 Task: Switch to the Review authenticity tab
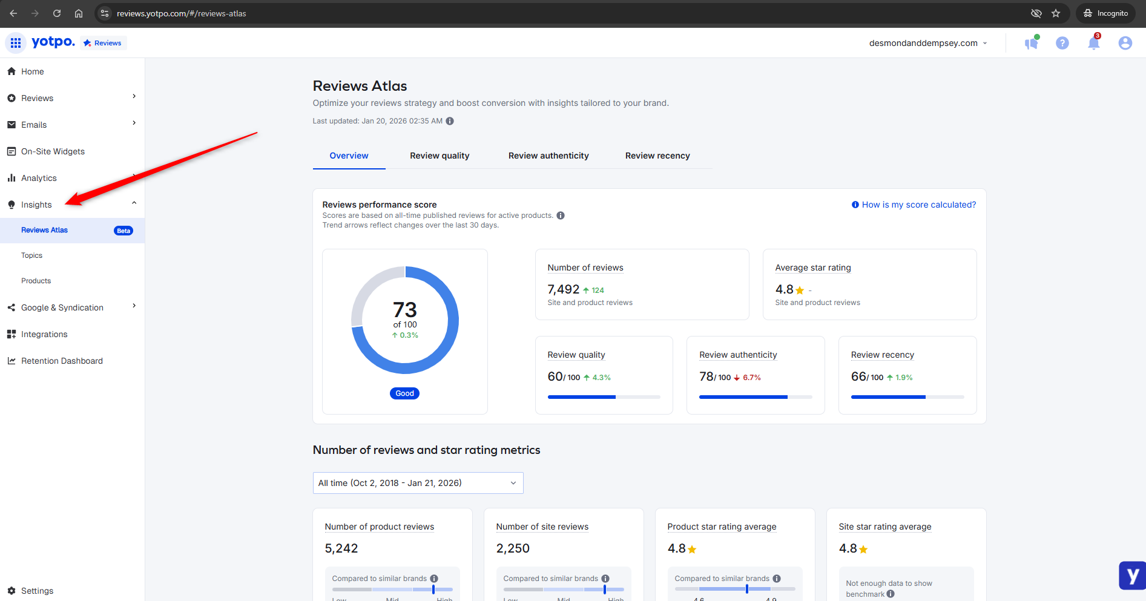548,156
